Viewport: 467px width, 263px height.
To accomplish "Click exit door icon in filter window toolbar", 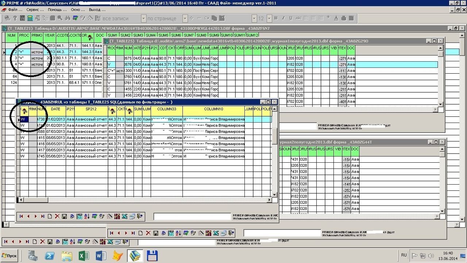I will click(x=139, y=216).
